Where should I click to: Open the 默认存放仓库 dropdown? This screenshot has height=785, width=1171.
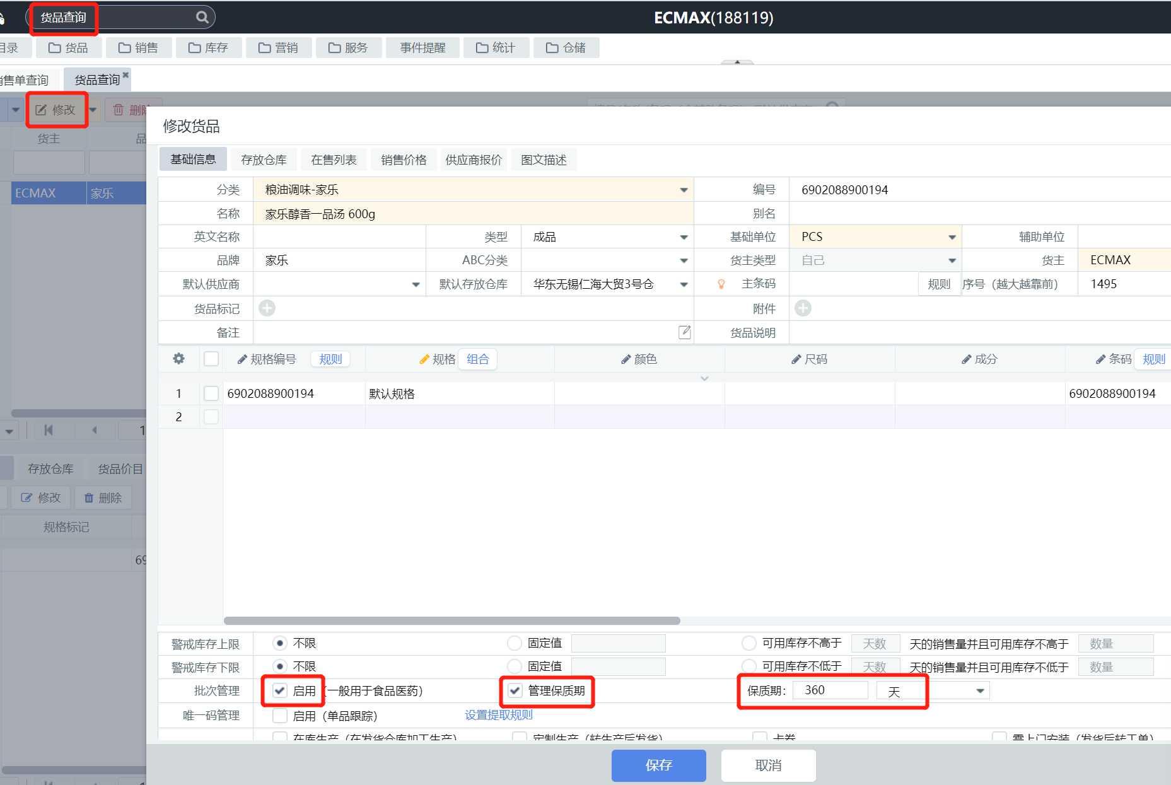pos(684,284)
